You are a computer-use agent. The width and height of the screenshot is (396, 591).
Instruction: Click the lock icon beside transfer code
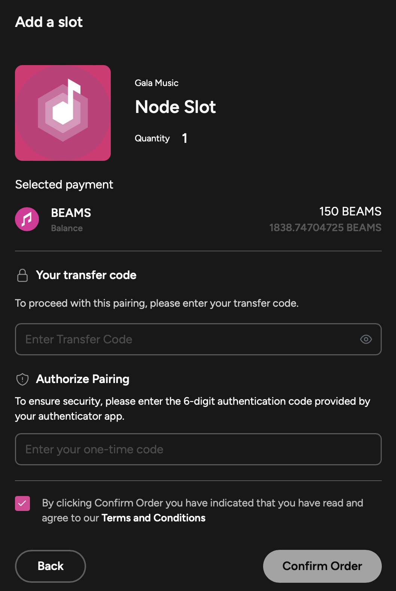tap(22, 275)
